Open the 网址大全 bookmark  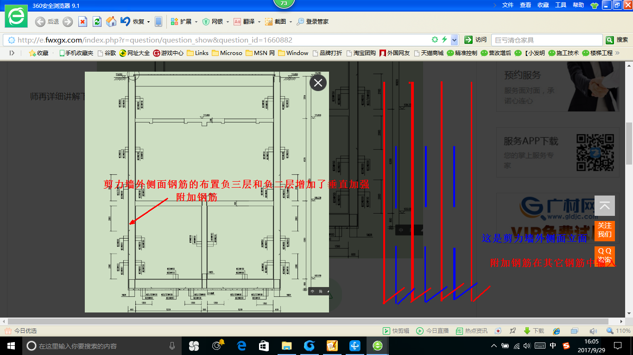click(135, 53)
